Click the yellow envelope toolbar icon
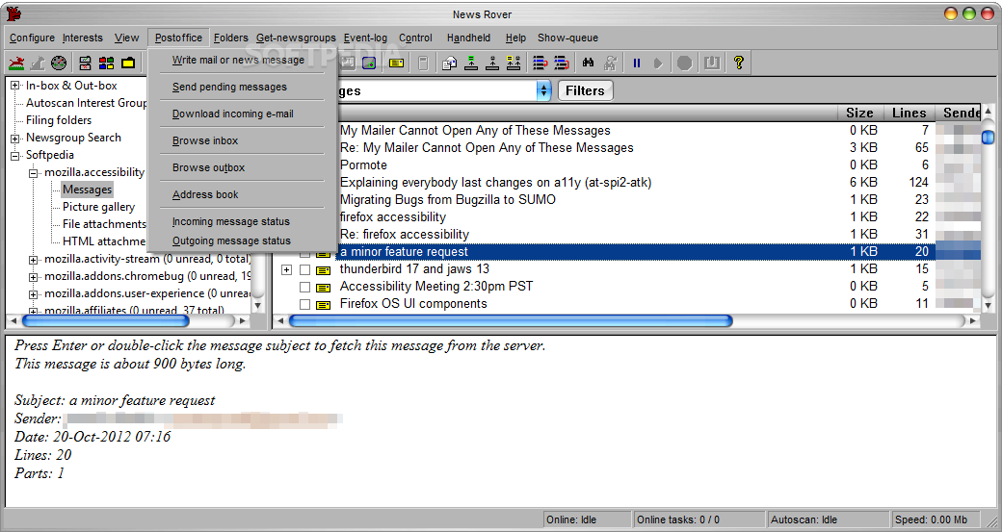1002x532 pixels. [x=396, y=63]
